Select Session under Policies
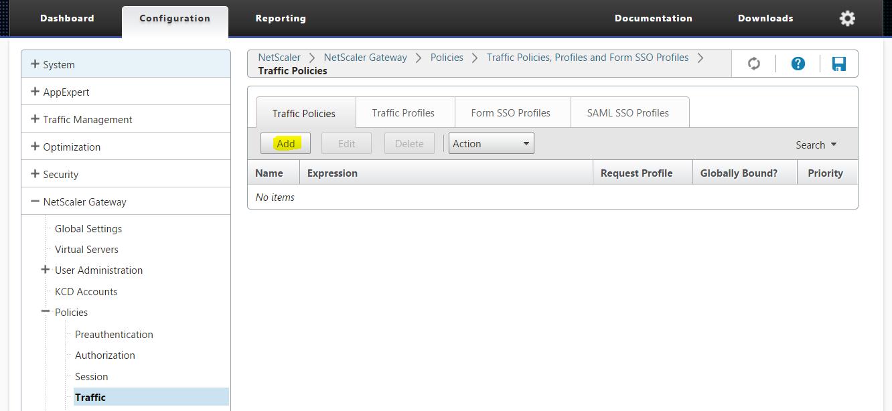 [91, 376]
